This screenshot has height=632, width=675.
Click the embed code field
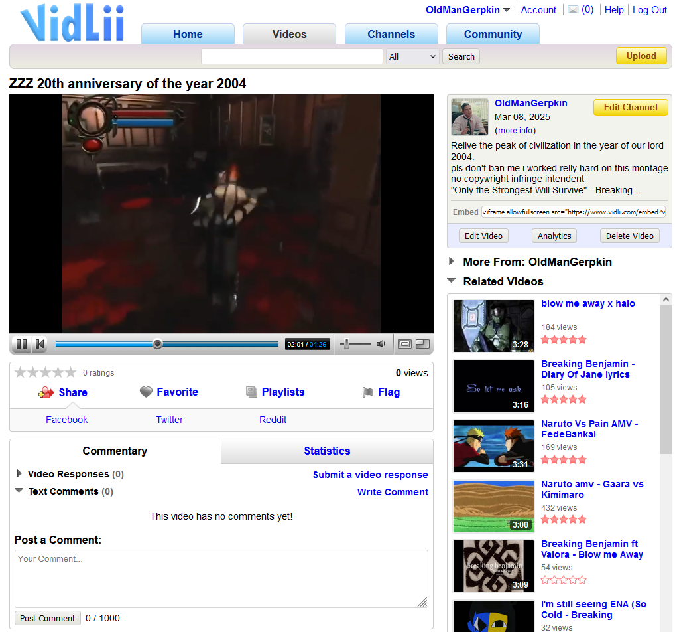coord(574,212)
